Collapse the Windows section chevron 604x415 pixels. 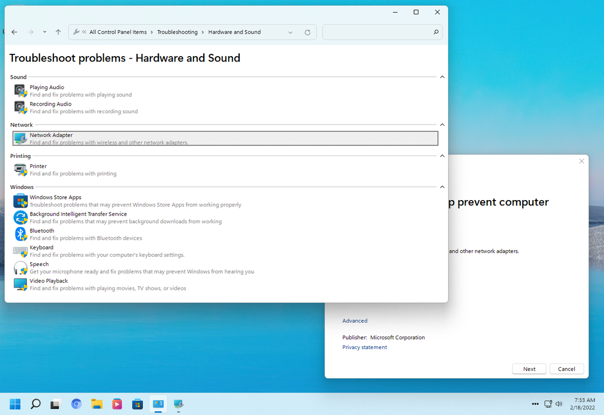442,187
